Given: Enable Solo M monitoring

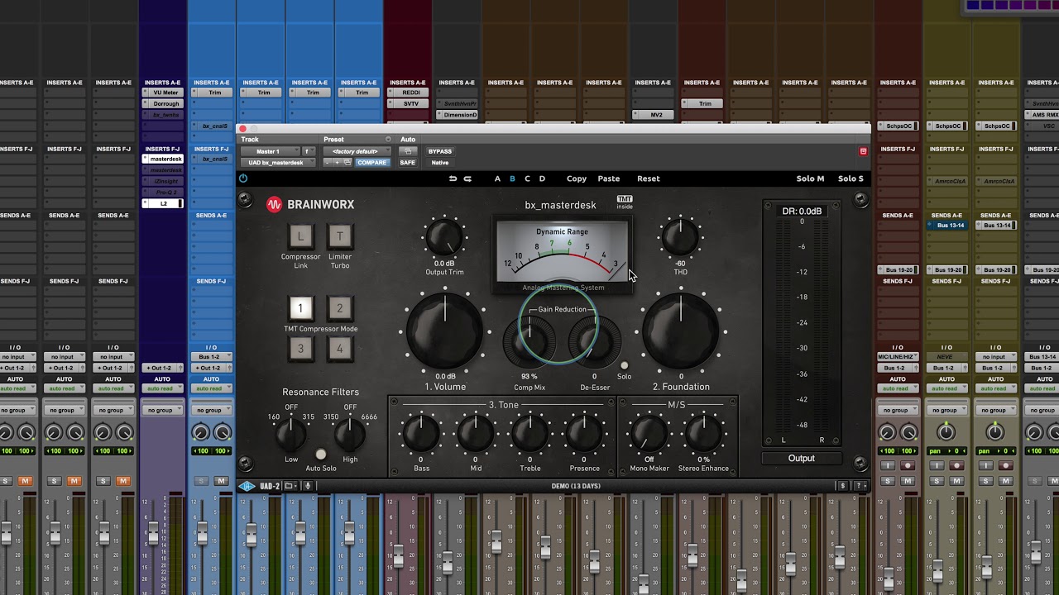Looking at the screenshot, I should (810, 178).
